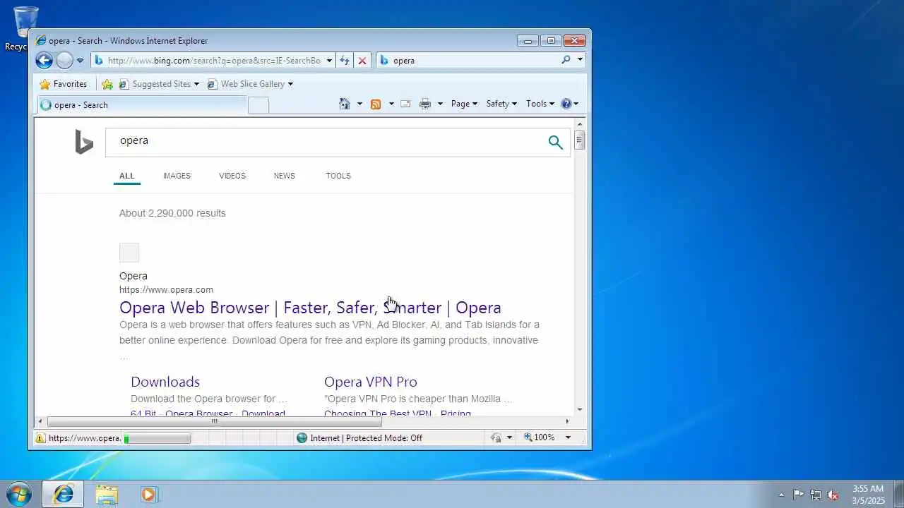Click the Refresh page icon
The image size is (904, 508).
[345, 61]
